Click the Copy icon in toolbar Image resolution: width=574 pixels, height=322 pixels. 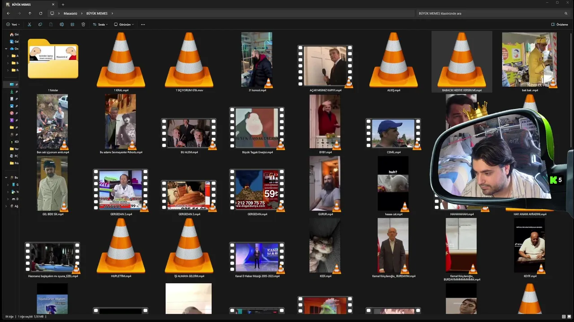pos(40,25)
